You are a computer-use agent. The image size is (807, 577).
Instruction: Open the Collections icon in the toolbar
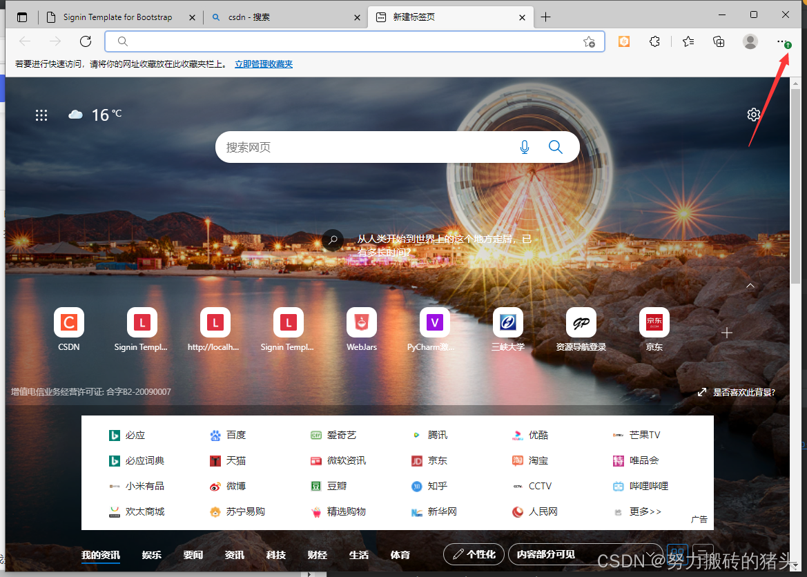tap(718, 41)
